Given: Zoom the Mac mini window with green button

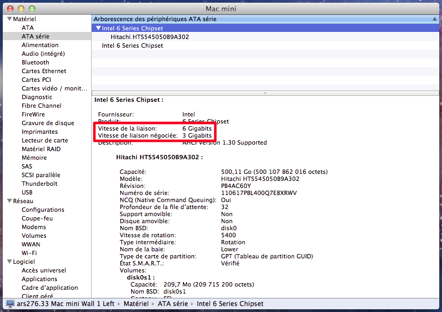Looking at the screenshot, I should [x=32, y=9].
